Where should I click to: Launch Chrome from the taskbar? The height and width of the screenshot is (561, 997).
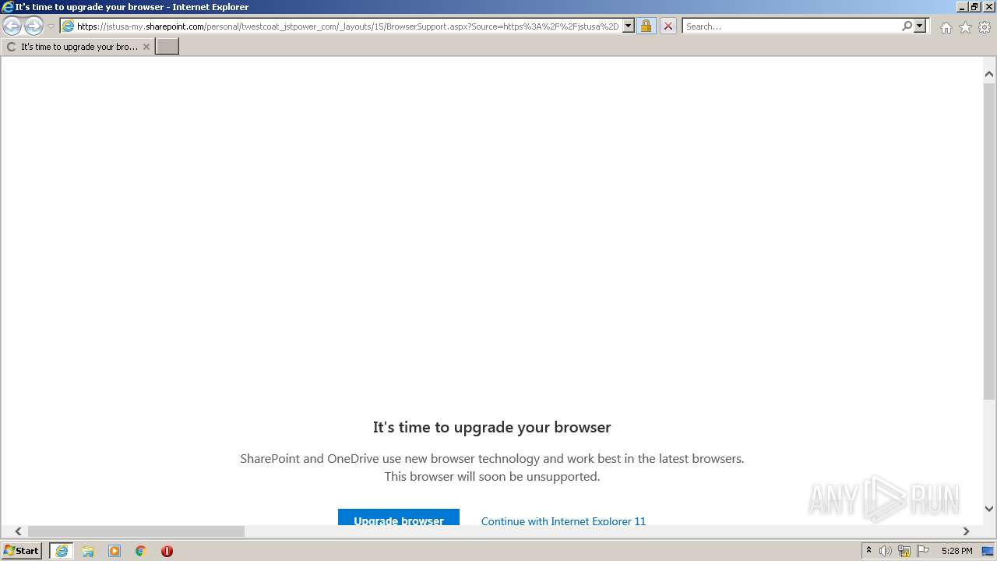(141, 551)
